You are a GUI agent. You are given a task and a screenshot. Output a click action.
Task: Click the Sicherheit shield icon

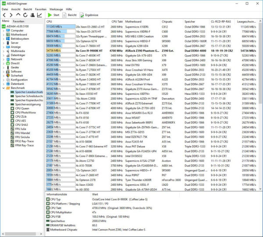[x=8, y=76]
